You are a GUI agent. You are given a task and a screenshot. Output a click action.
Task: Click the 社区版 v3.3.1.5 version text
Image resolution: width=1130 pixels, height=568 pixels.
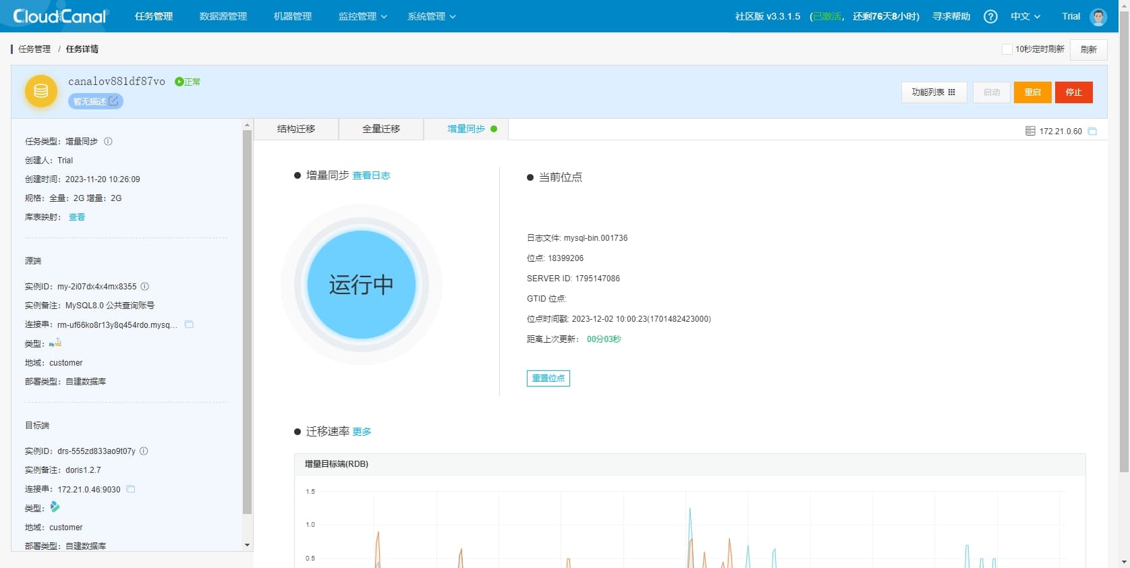click(768, 16)
